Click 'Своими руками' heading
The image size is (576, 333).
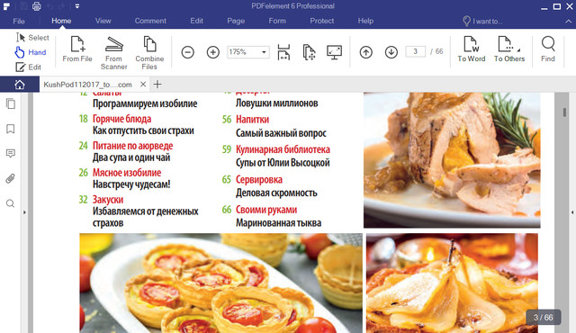[x=266, y=210]
